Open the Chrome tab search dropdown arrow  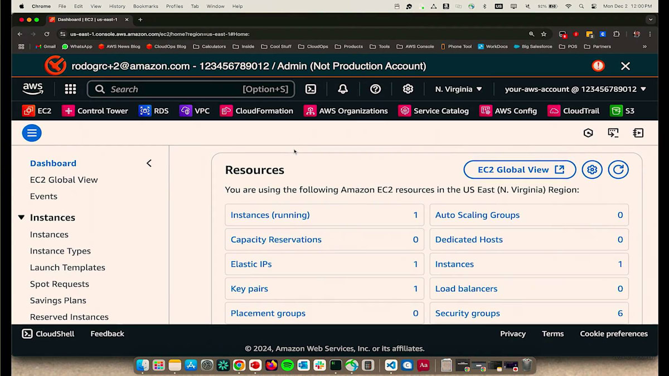pos(650,19)
